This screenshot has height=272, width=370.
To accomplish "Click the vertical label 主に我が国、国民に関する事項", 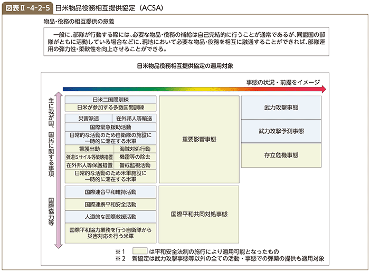I will pos(51,137).
